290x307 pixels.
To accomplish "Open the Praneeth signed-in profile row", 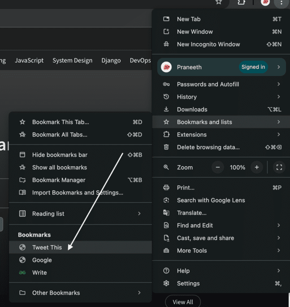I will (221, 67).
